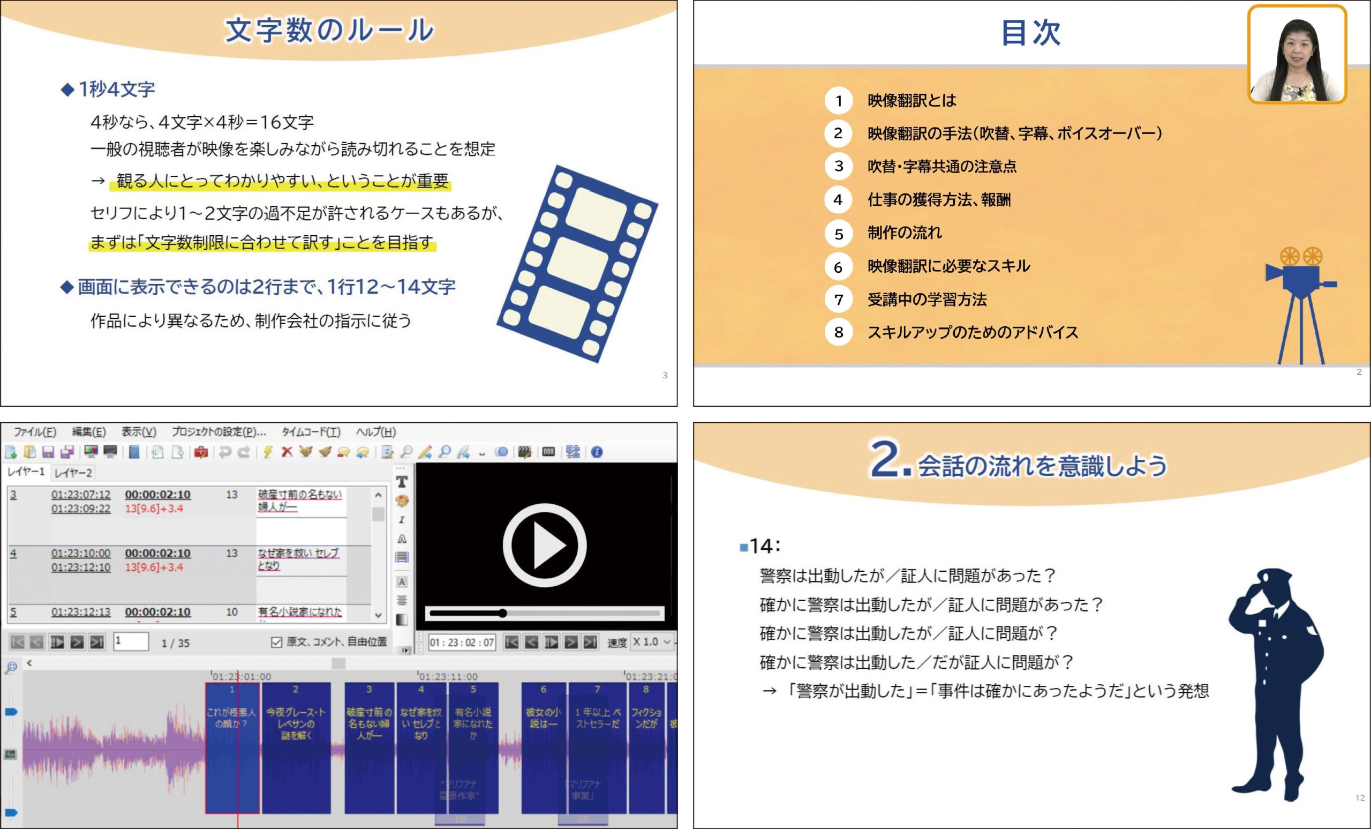Click the red toolbox icon
The height and width of the screenshot is (829, 1371).
(x=201, y=452)
